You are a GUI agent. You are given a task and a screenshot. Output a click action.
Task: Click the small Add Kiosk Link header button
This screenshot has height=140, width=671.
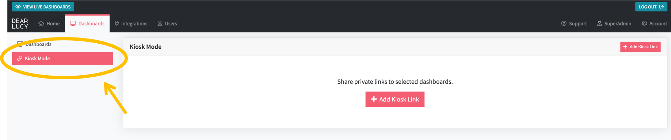pyautogui.click(x=640, y=47)
